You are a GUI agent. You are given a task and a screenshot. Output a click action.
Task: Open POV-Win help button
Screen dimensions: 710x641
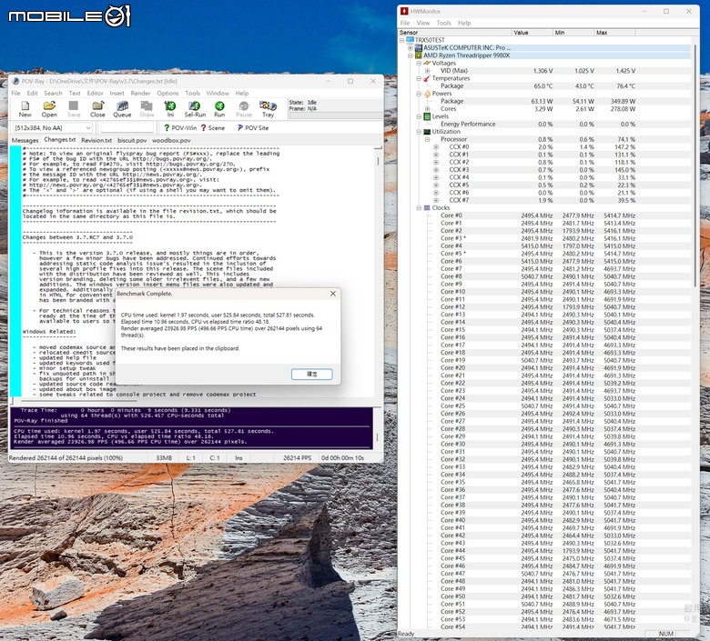click(x=180, y=128)
